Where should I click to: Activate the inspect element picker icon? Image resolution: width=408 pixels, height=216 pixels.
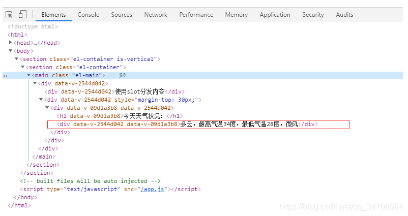click(x=9, y=15)
